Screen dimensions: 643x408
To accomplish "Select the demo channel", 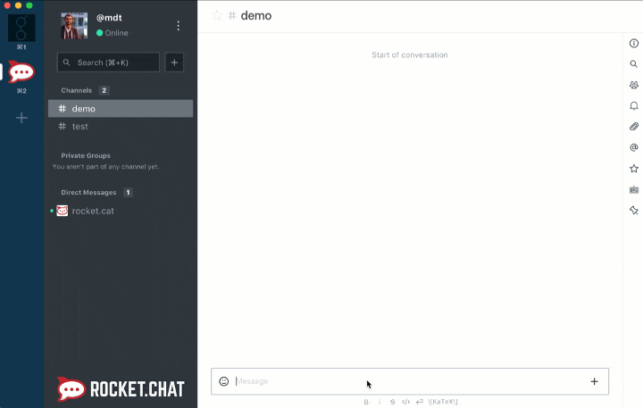I will pyautogui.click(x=121, y=109).
